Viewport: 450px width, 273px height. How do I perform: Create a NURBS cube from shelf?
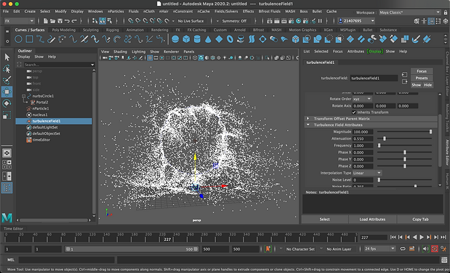187,39
